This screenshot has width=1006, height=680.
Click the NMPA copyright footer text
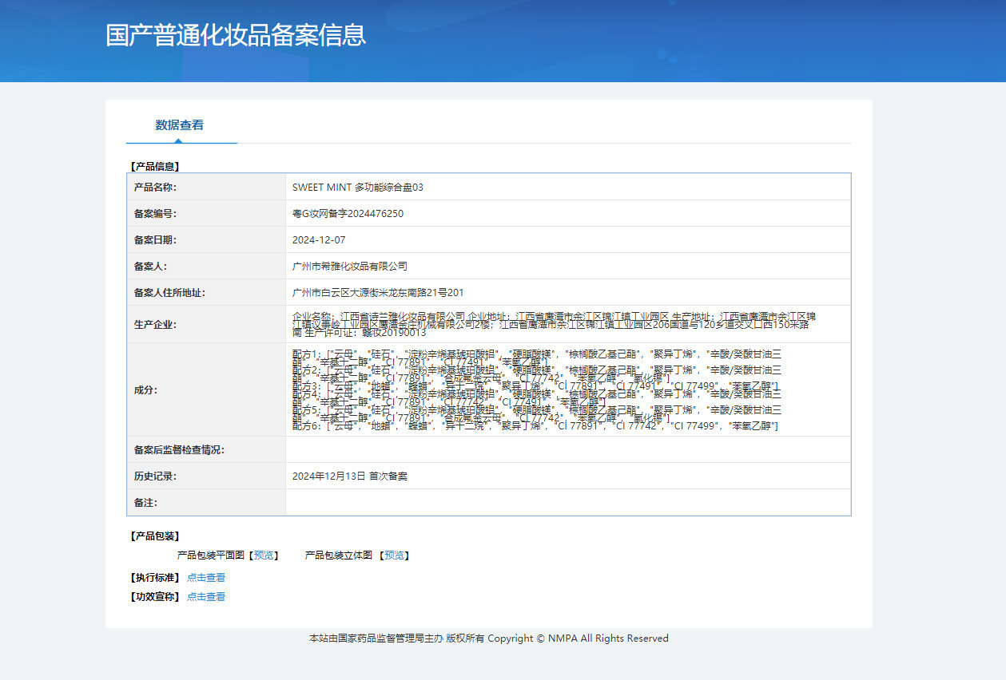pyautogui.click(x=488, y=638)
